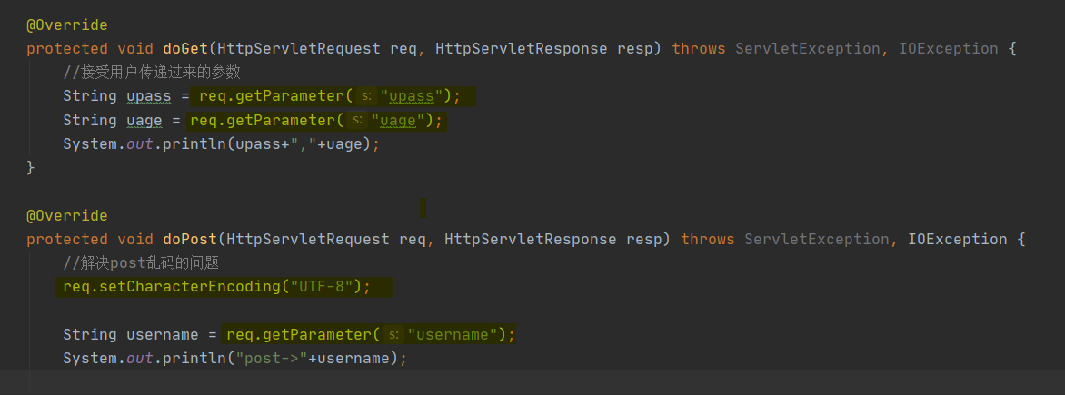Click the second @Override annotation above doPost
The height and width of the screenshot is (395, 1065).
click(66, 216)
